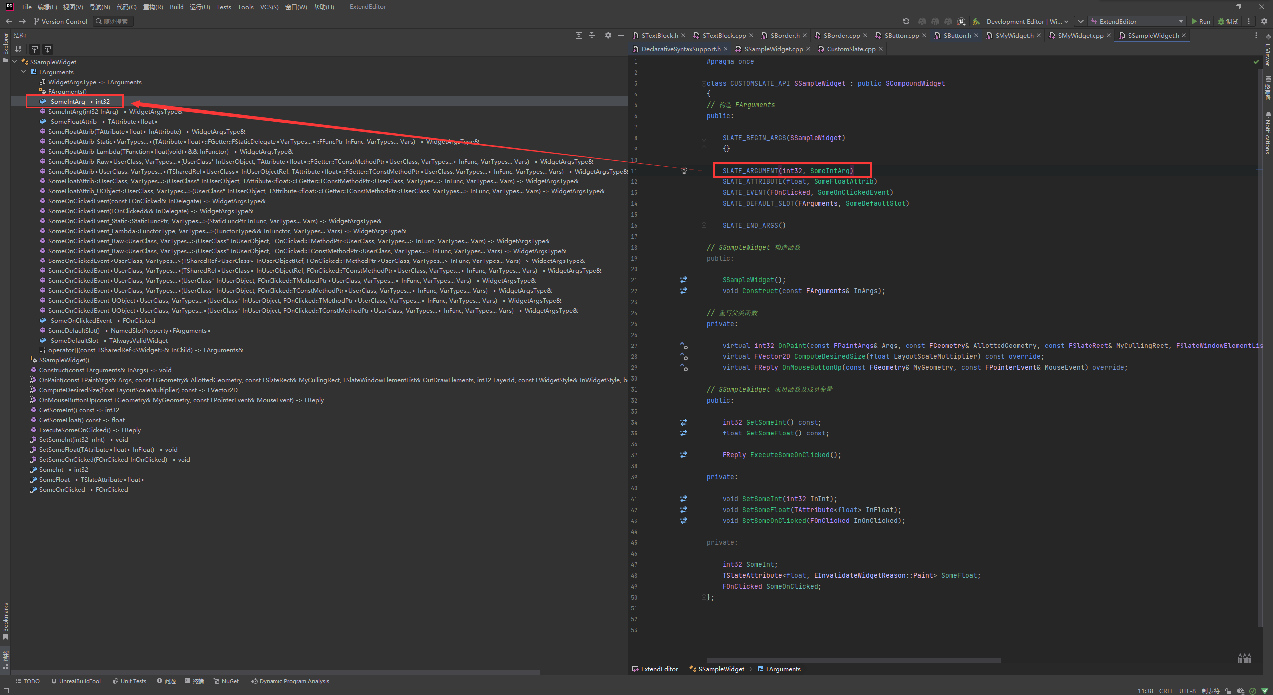Image resolution: width=1273 pixels, height=695 pixels.
Task: Click the Expand All icon in structure header
Action: [578, 35]
